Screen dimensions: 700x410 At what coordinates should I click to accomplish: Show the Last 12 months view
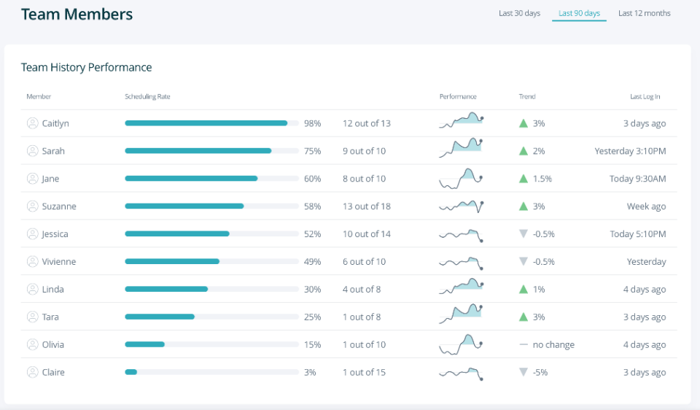pyautogui.click(x=644, y=13)
